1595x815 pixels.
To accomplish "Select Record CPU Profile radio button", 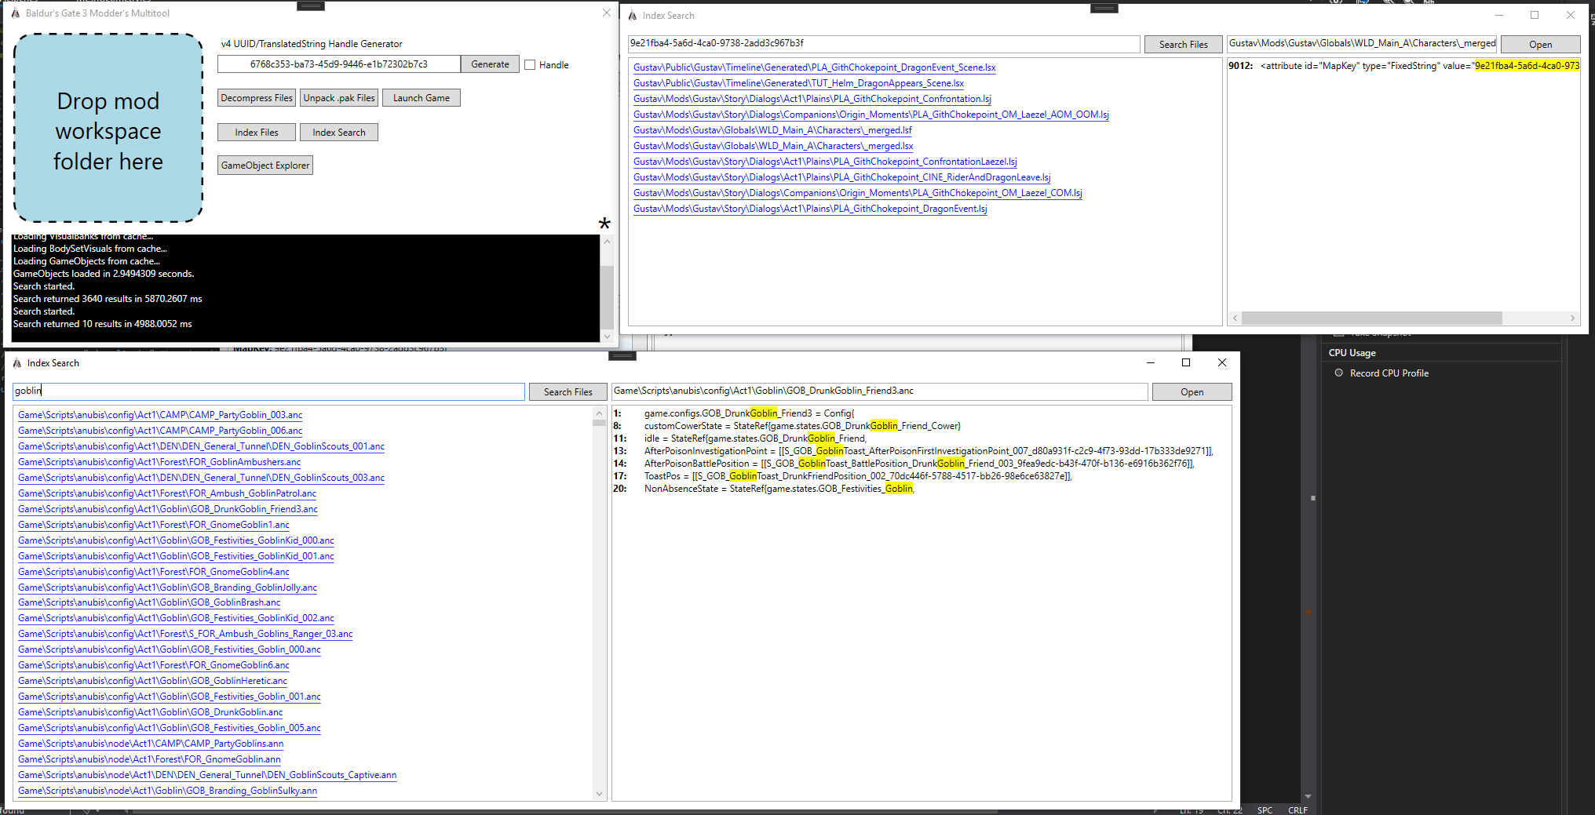I will [x=1339, y=373].
